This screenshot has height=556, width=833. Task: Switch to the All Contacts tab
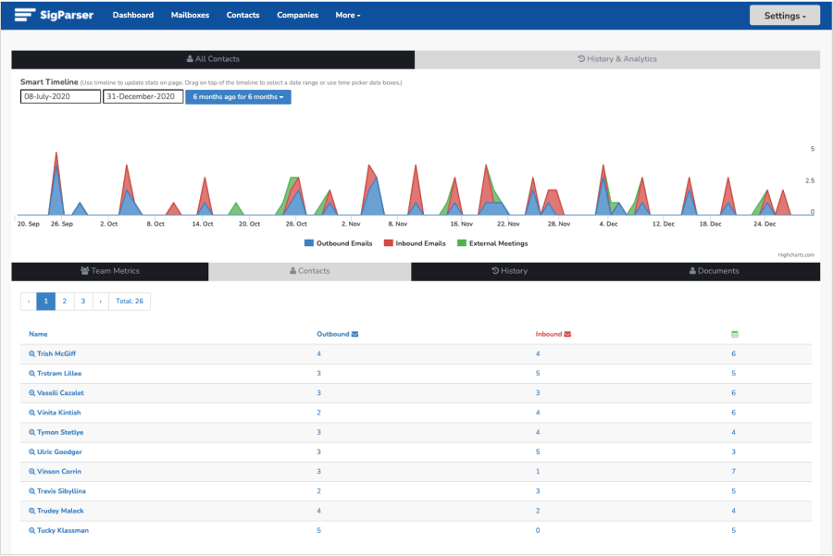[x=213, y=59]
